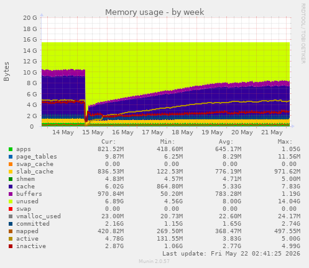Click the page_tables average value 8.29M
The width and height of the screenshot is (309, 268).
[x=232, y=157]
